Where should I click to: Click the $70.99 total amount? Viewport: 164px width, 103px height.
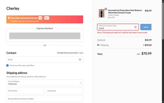(x=146, y=54)
